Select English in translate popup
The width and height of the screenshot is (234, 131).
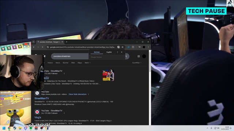coord(109,52)
